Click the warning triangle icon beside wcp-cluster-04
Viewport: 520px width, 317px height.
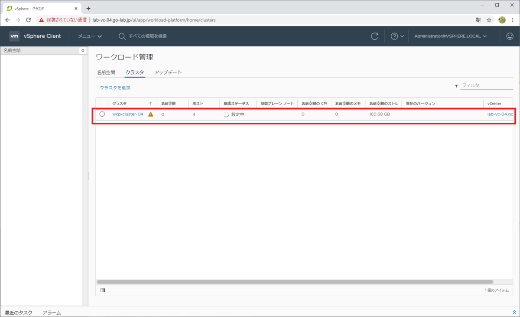pyautogui.click(x=151, y=114)
